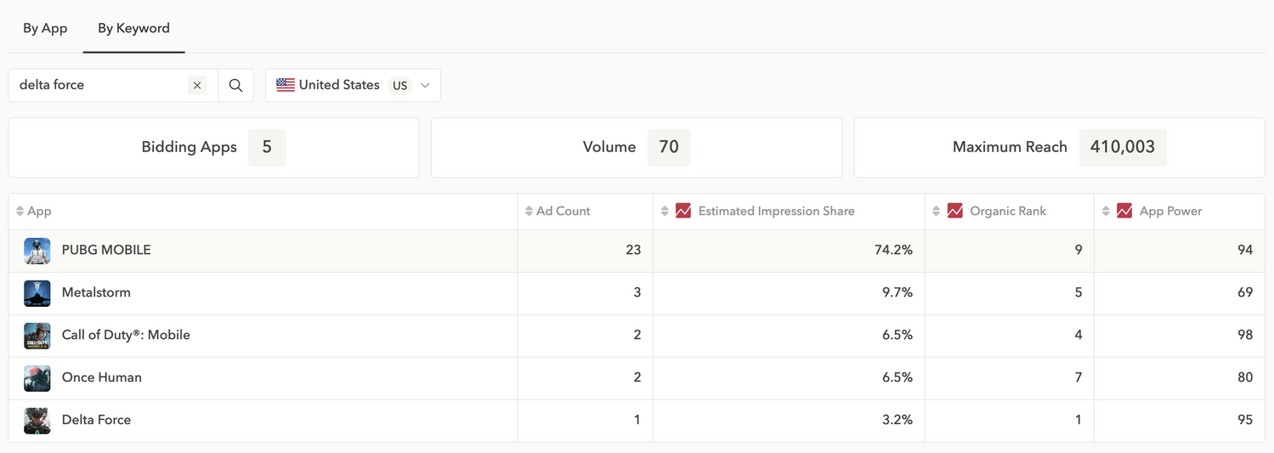Click Metalstorm impression share 9.7%
Screen dimensions: 1274x453
897,292
